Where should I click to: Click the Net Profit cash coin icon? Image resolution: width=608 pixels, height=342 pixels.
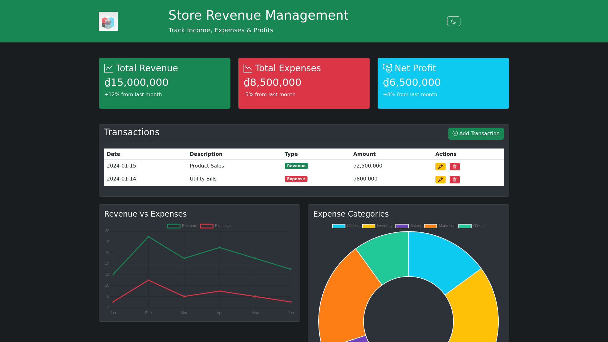click(387, 68)
